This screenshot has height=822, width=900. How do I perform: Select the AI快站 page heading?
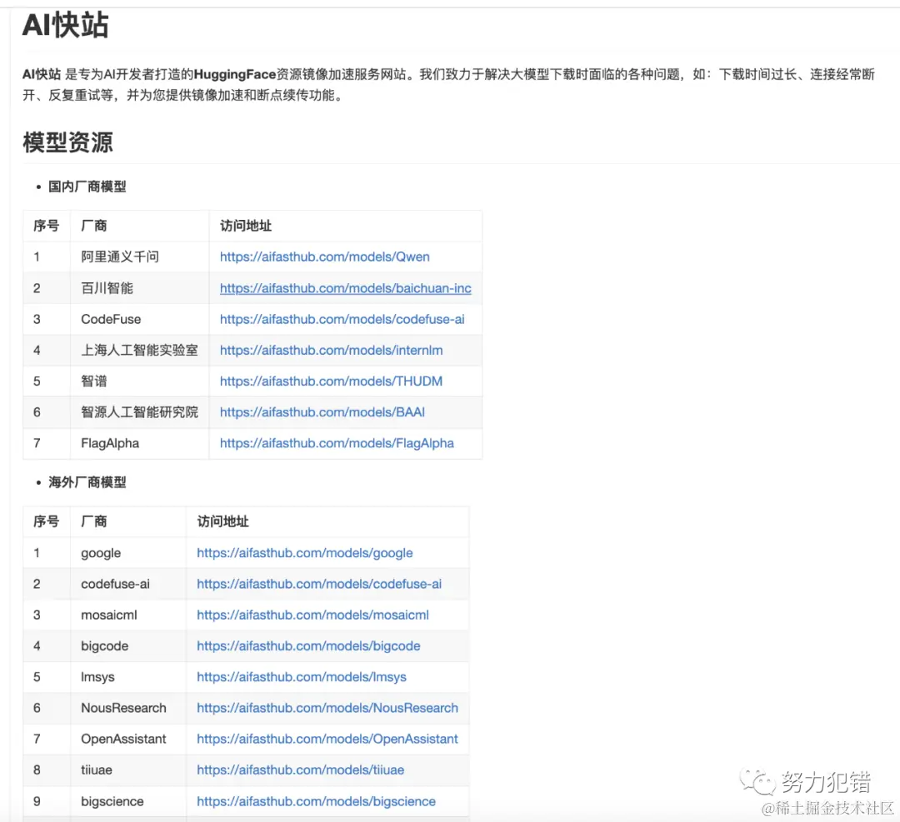(65, 25)
